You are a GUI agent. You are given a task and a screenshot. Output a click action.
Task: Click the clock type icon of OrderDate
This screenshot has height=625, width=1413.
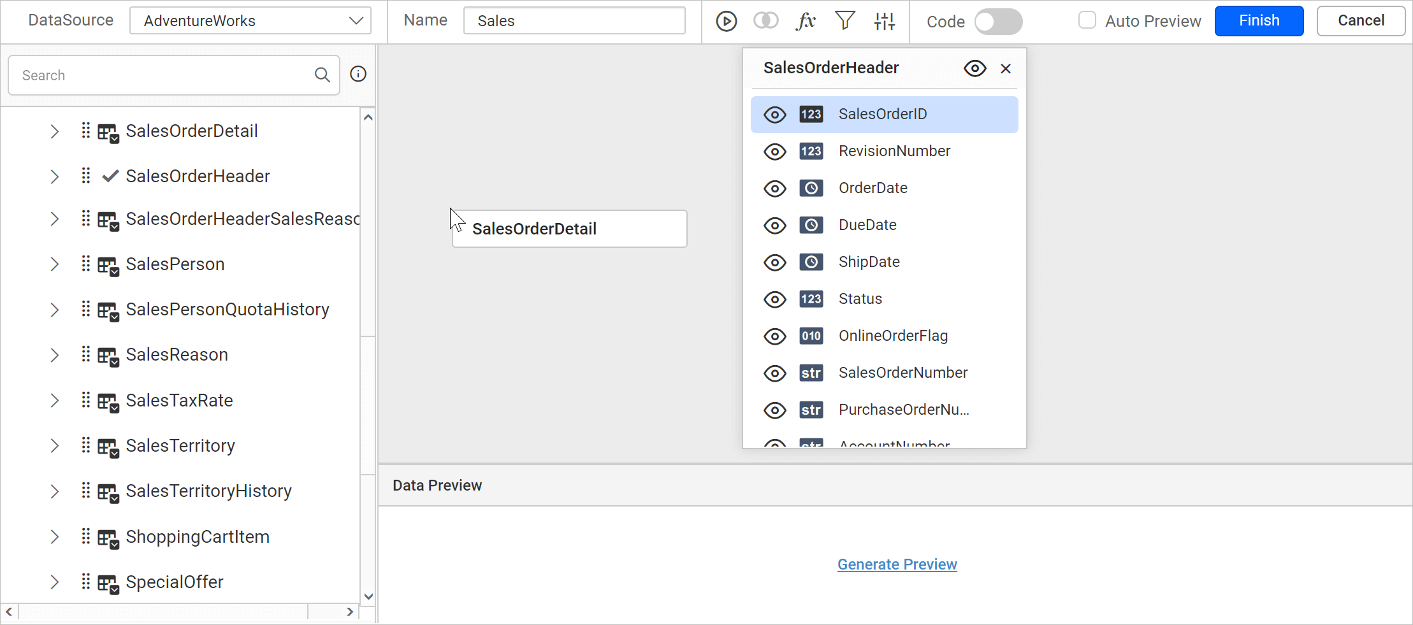pos(811,188)
